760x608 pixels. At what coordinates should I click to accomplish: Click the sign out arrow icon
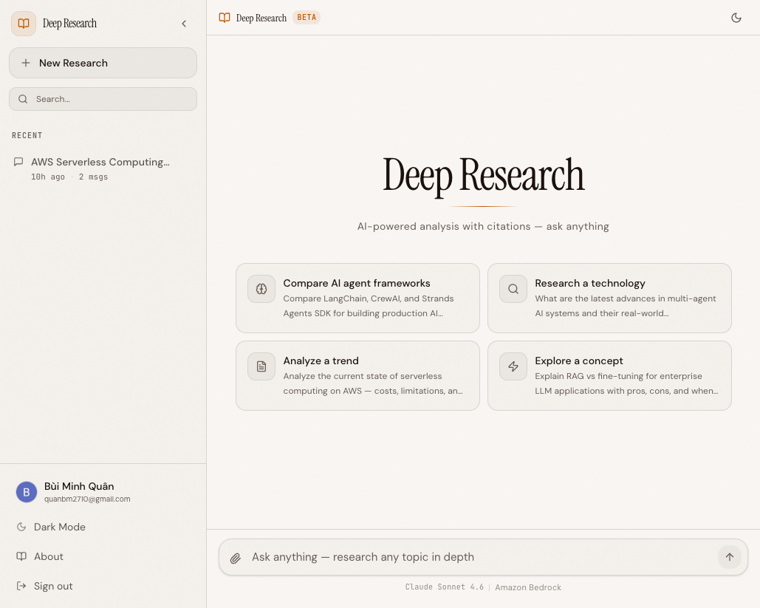pos(21,586)
